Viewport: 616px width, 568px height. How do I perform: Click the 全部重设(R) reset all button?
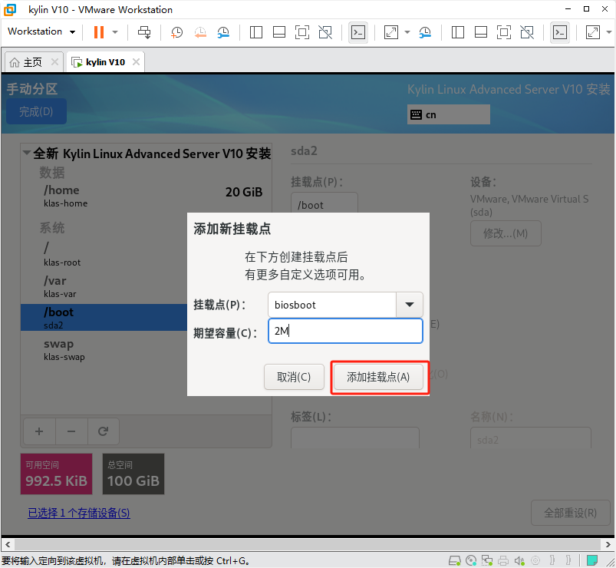click(x=570, y=513)
